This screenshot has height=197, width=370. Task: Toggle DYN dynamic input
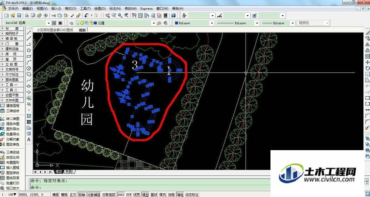pos(129,195)
